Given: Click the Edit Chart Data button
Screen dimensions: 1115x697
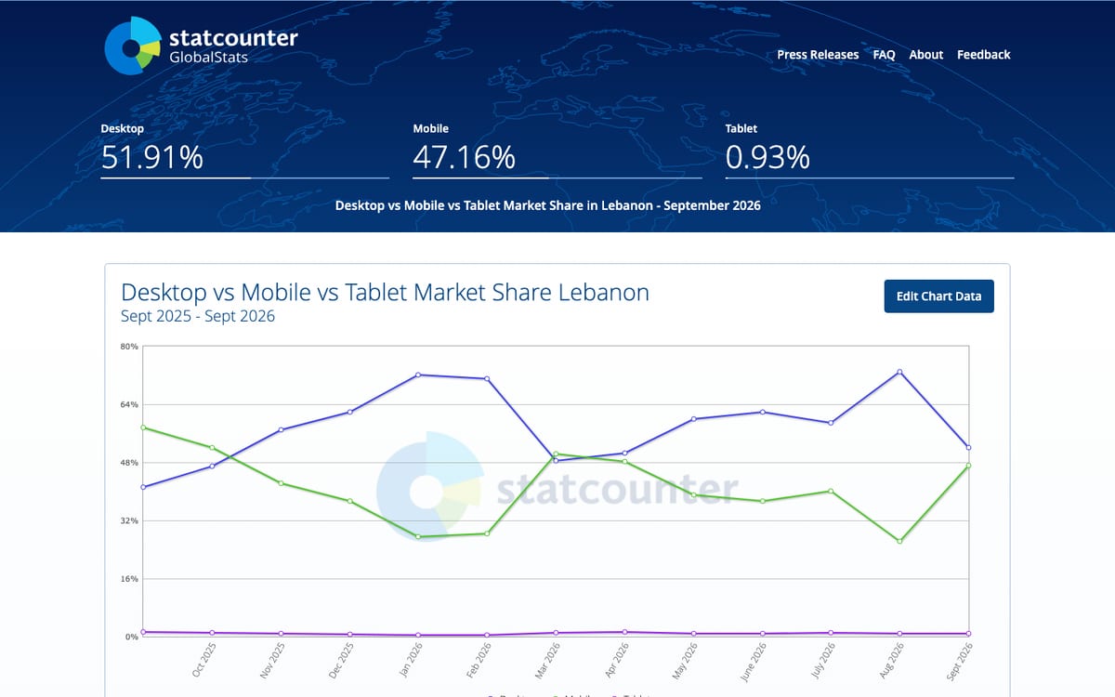Looking at the screenshot, I should pos(938,296).
